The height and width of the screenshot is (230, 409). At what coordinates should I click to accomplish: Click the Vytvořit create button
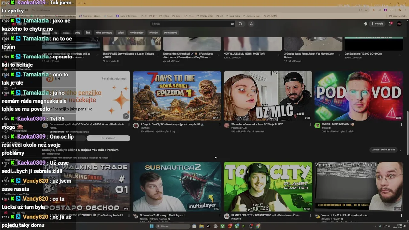click(x=377, y=24)
